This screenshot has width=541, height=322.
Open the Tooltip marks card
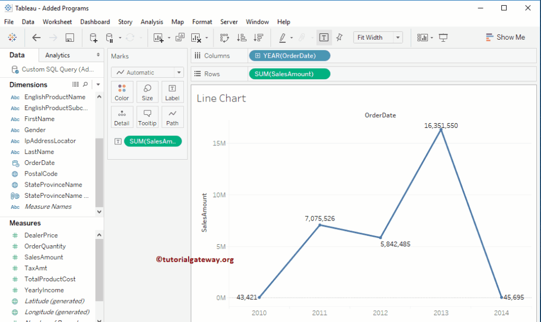pyautogui.click(x=147, y=117)
